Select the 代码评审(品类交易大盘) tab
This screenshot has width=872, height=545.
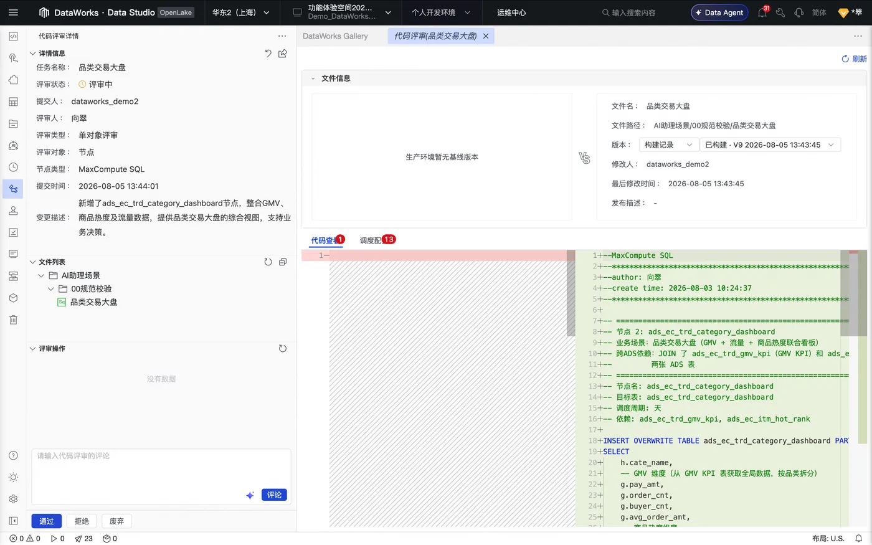pyautogui.click(x=435, y=36)
